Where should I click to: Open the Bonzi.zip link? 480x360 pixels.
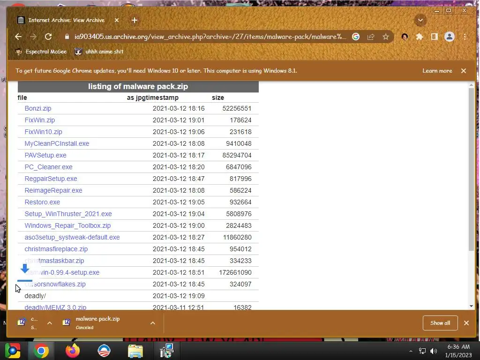coord(38,108)
